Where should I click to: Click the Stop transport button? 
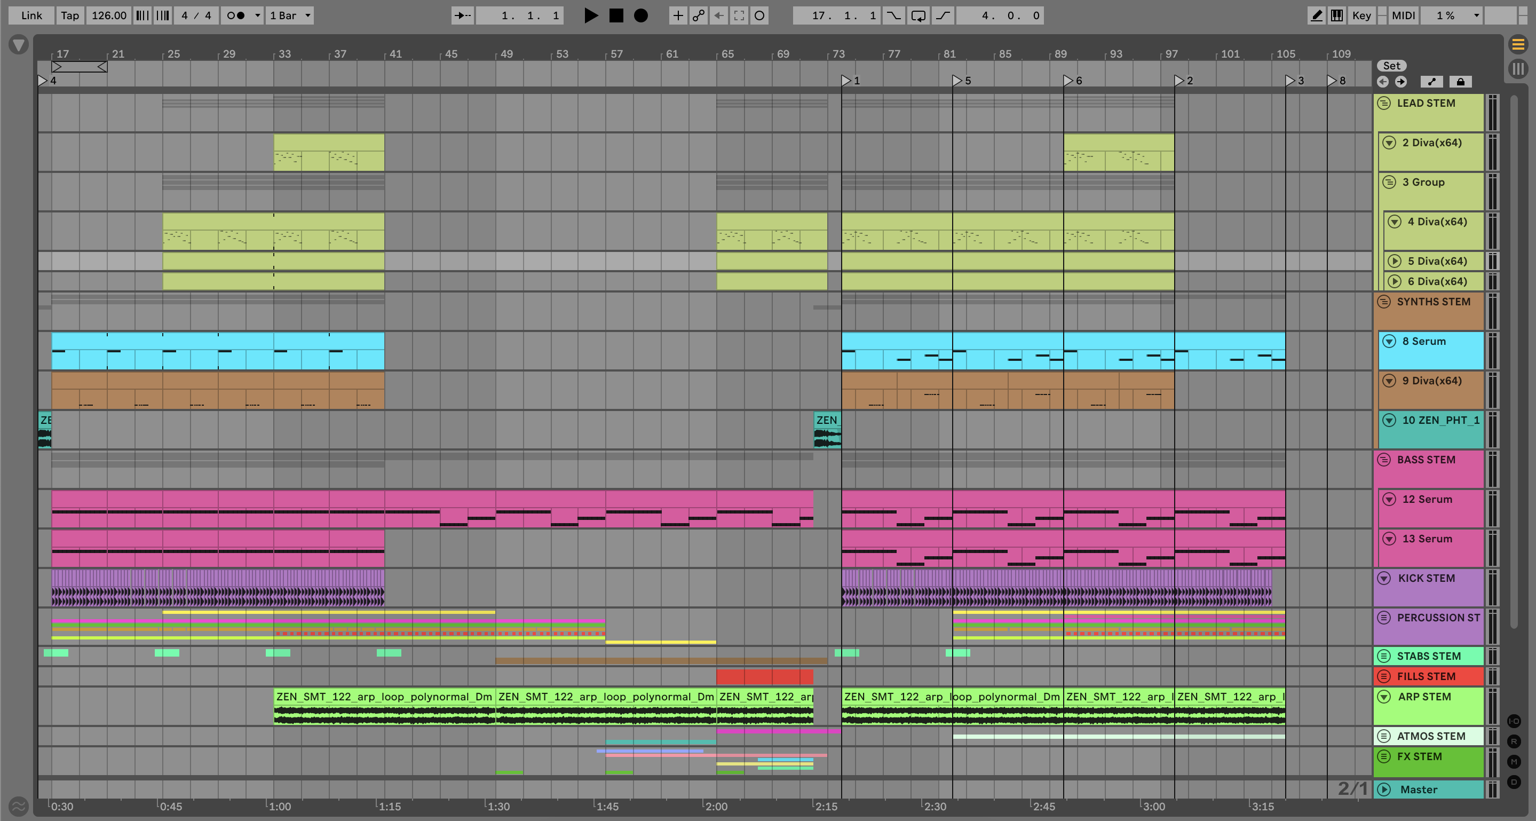click(616, 15)
